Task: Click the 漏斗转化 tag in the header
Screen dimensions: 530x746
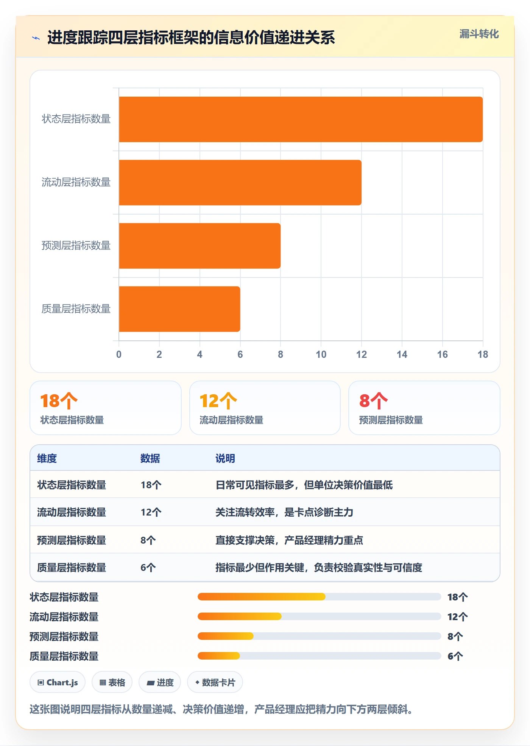Action: (x=479, y=34)
